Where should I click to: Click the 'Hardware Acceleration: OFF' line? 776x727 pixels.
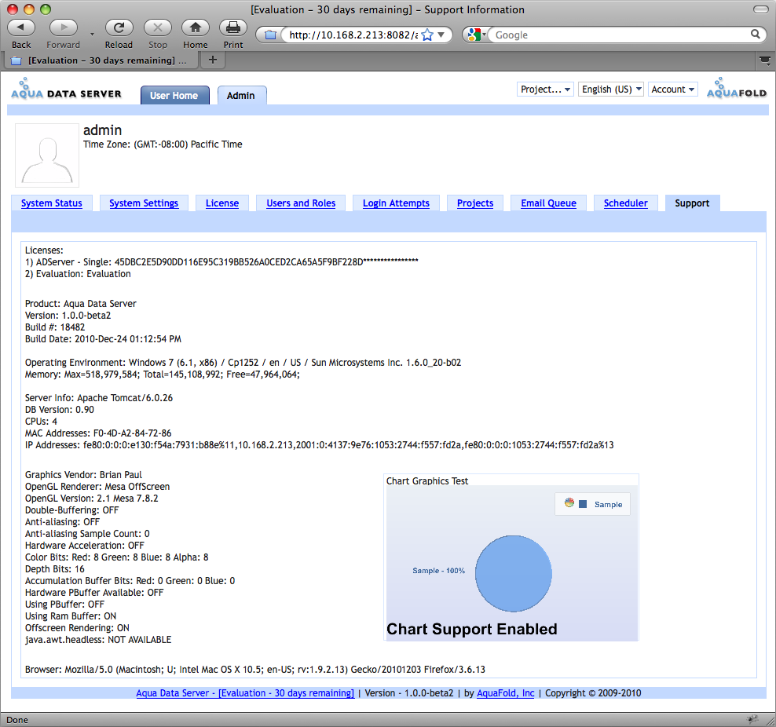(x=85, y=546)
